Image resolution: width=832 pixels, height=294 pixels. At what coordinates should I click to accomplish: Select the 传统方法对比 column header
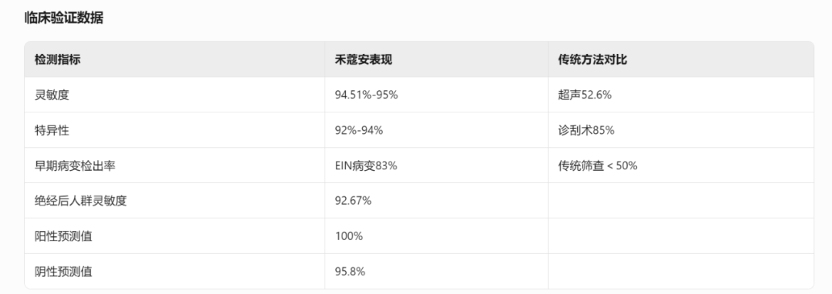[592, 59]
